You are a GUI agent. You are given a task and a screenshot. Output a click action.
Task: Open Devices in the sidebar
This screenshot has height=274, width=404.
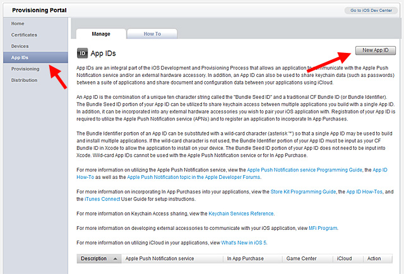[20, 46]
